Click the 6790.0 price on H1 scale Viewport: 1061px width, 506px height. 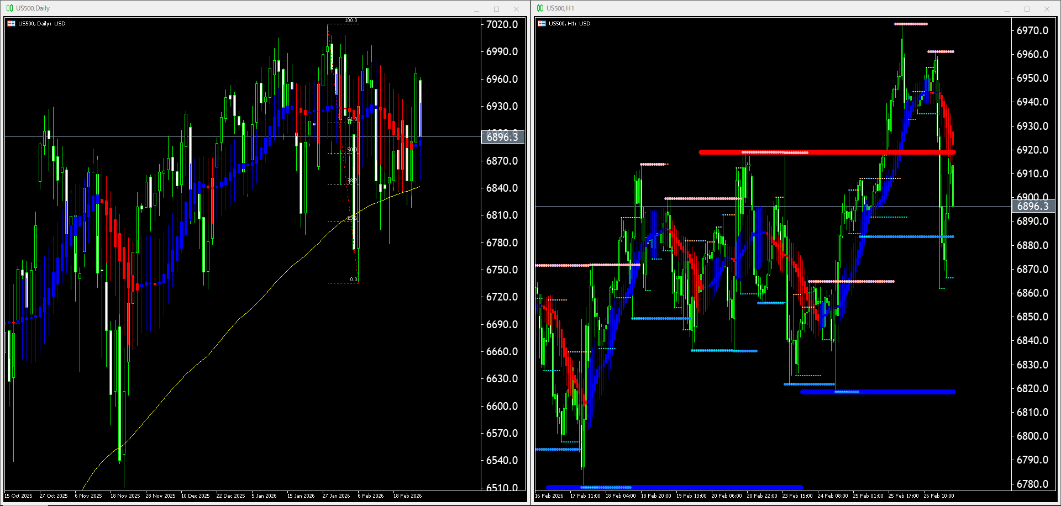click(x=1032, y=460)
